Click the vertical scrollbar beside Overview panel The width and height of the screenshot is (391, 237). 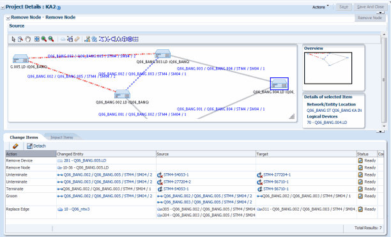384,80
